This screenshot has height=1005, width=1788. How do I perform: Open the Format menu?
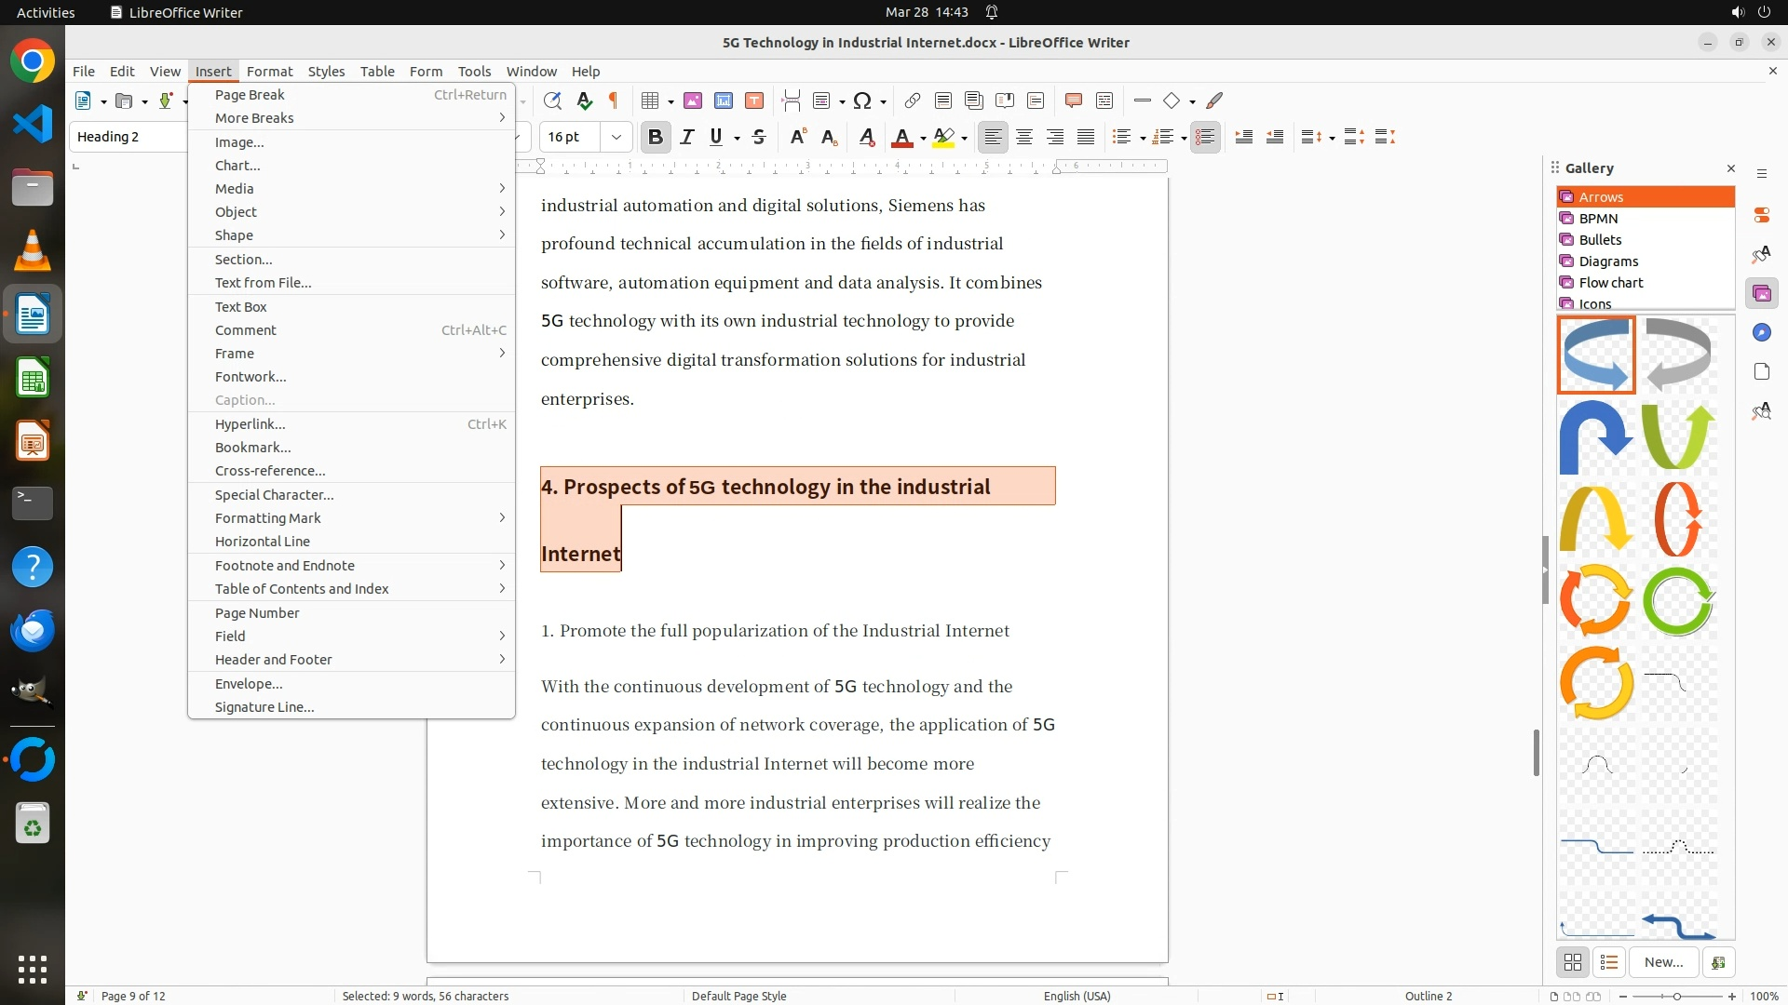point(269,71)
